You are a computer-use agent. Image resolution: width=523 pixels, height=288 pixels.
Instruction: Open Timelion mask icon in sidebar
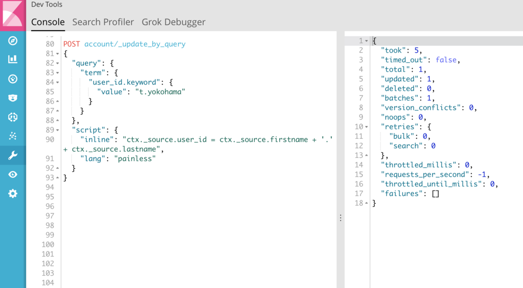pos(13,98)
